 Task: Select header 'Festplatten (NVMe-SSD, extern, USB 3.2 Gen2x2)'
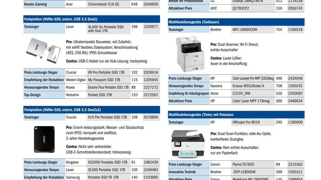click(92, 109)
